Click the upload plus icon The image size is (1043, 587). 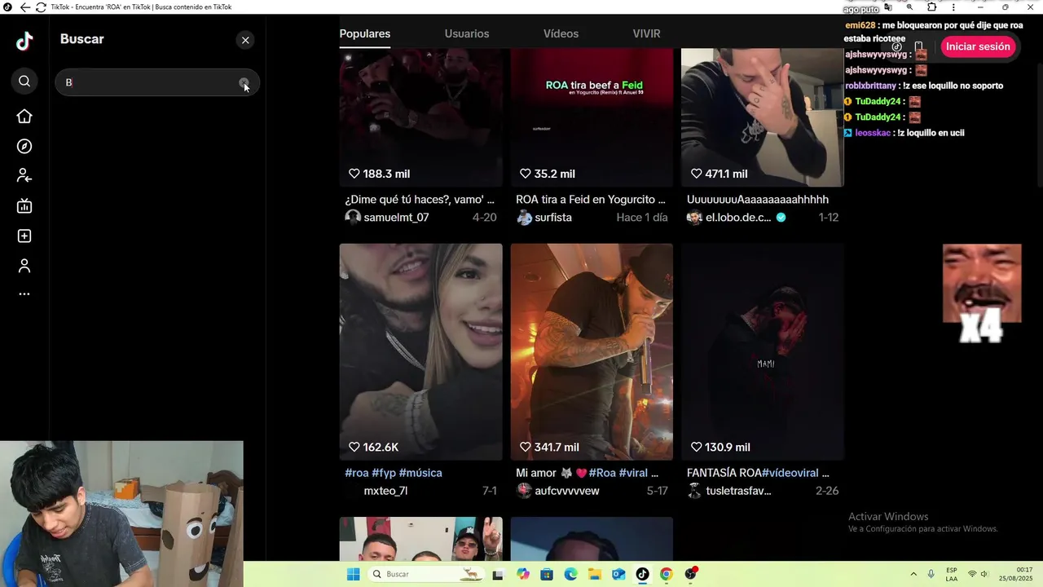(x=24, y=236)
